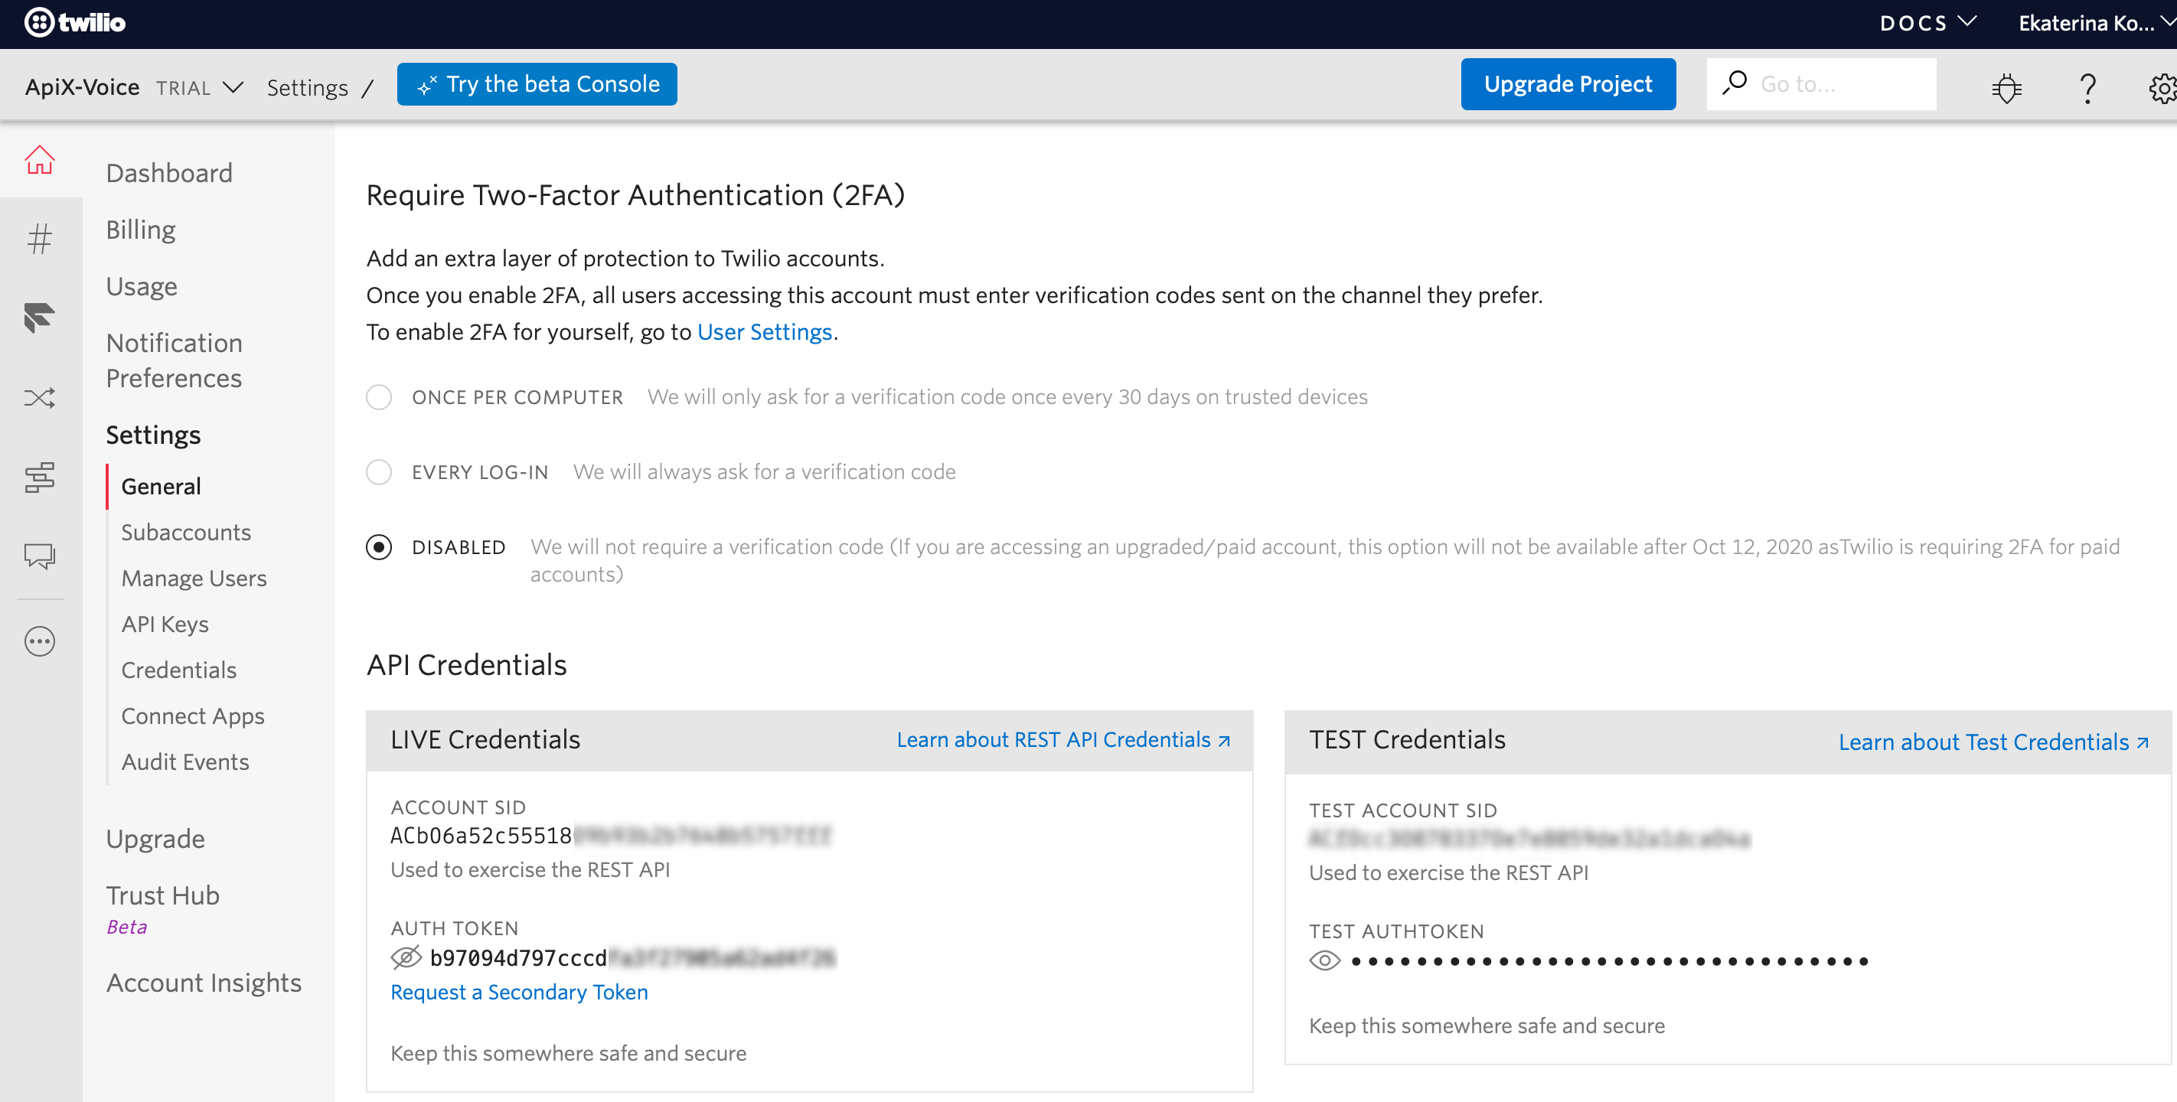Open the Flex sidebar icon

point(40,318)
